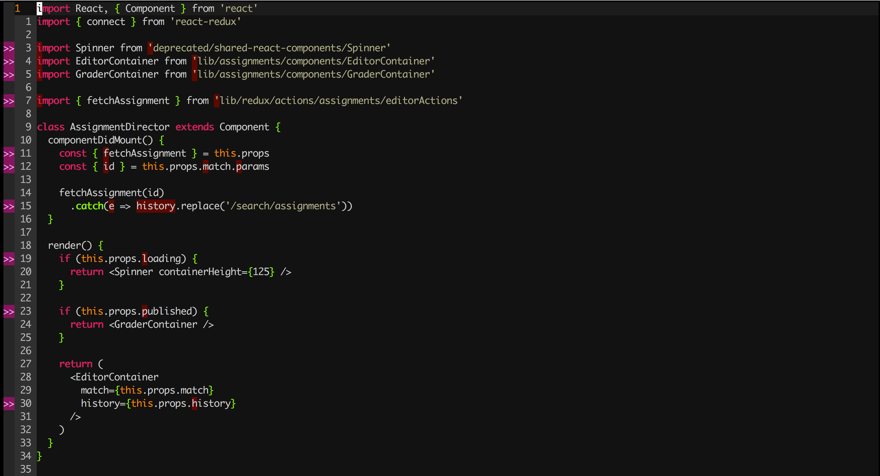Click the lint error marker on line 11

coord(9,153)
